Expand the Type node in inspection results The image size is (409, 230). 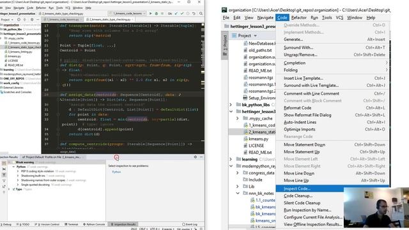[9, 189]
